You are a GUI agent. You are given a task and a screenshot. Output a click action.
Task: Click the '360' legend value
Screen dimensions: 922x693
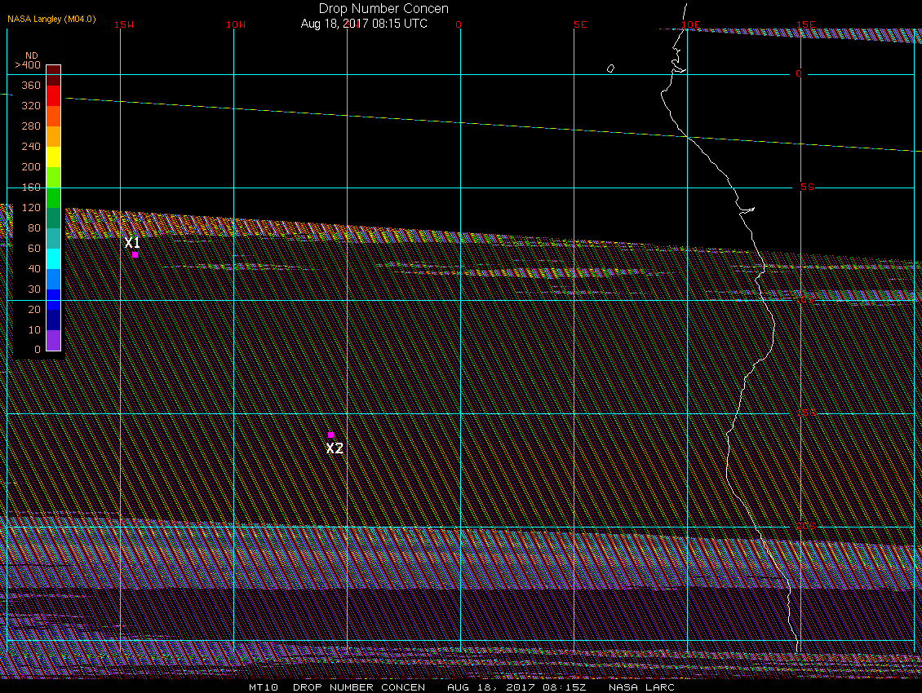click(x=31, y=86)
